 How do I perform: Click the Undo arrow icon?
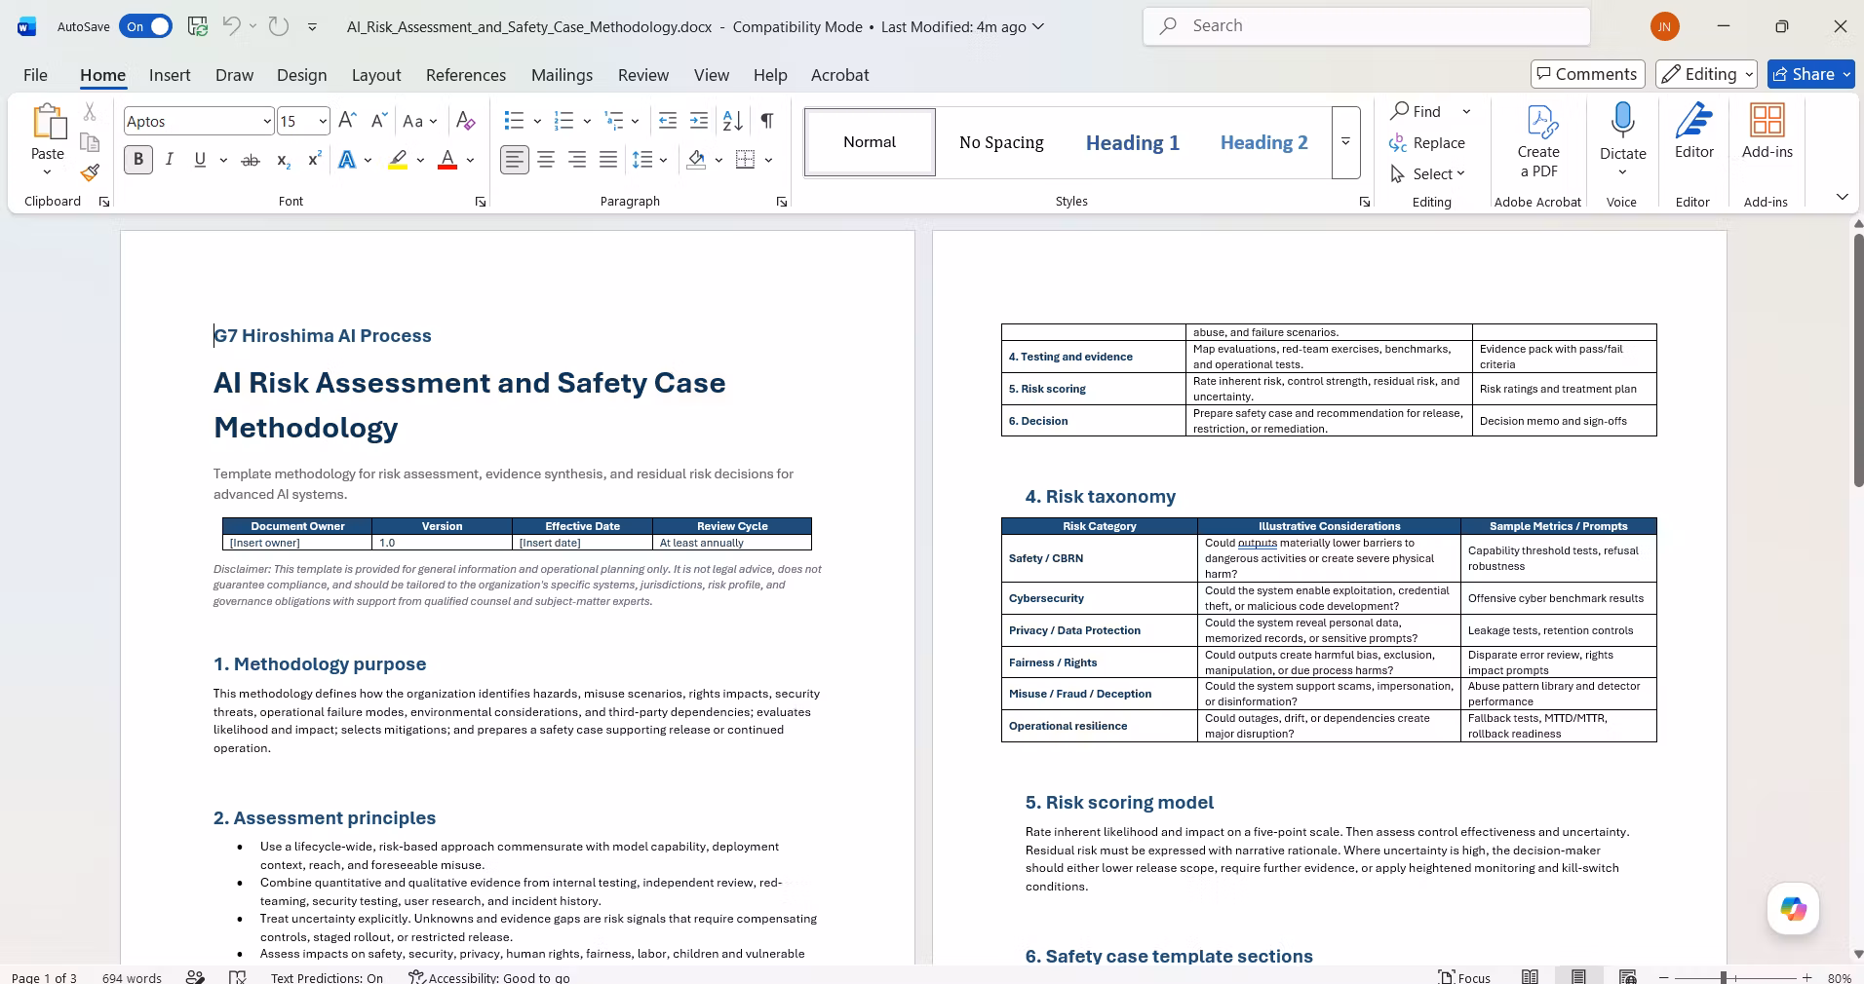pyautogui.click(x=232, y=26)
